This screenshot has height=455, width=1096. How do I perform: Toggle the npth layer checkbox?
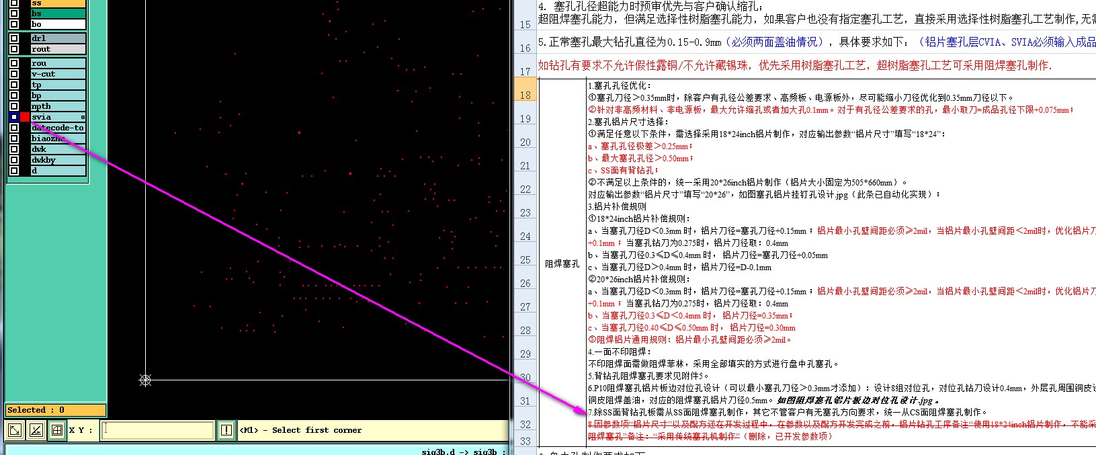[x=14, y=106]
